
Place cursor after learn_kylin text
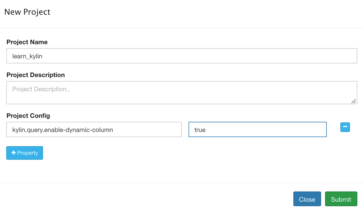coord(43,56)
